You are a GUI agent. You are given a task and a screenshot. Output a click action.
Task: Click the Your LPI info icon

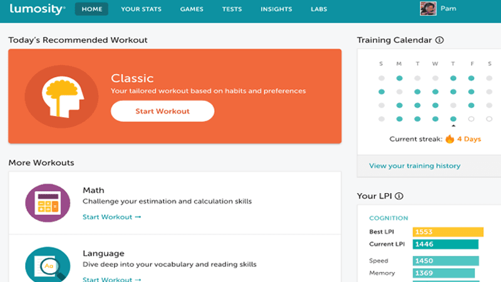tap(399, 196)
